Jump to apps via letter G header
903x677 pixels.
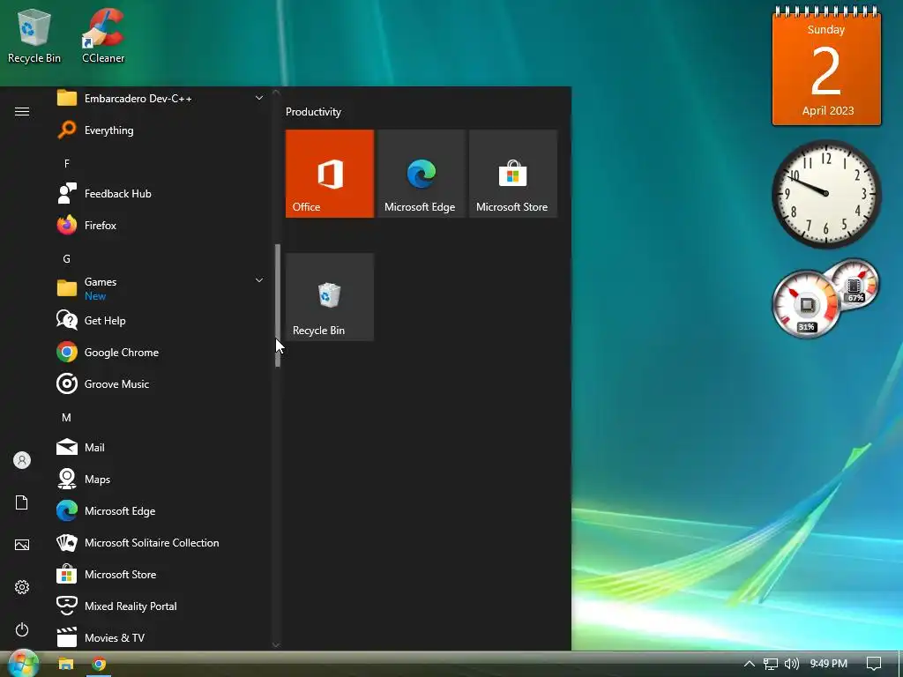(x=67, y=259)
